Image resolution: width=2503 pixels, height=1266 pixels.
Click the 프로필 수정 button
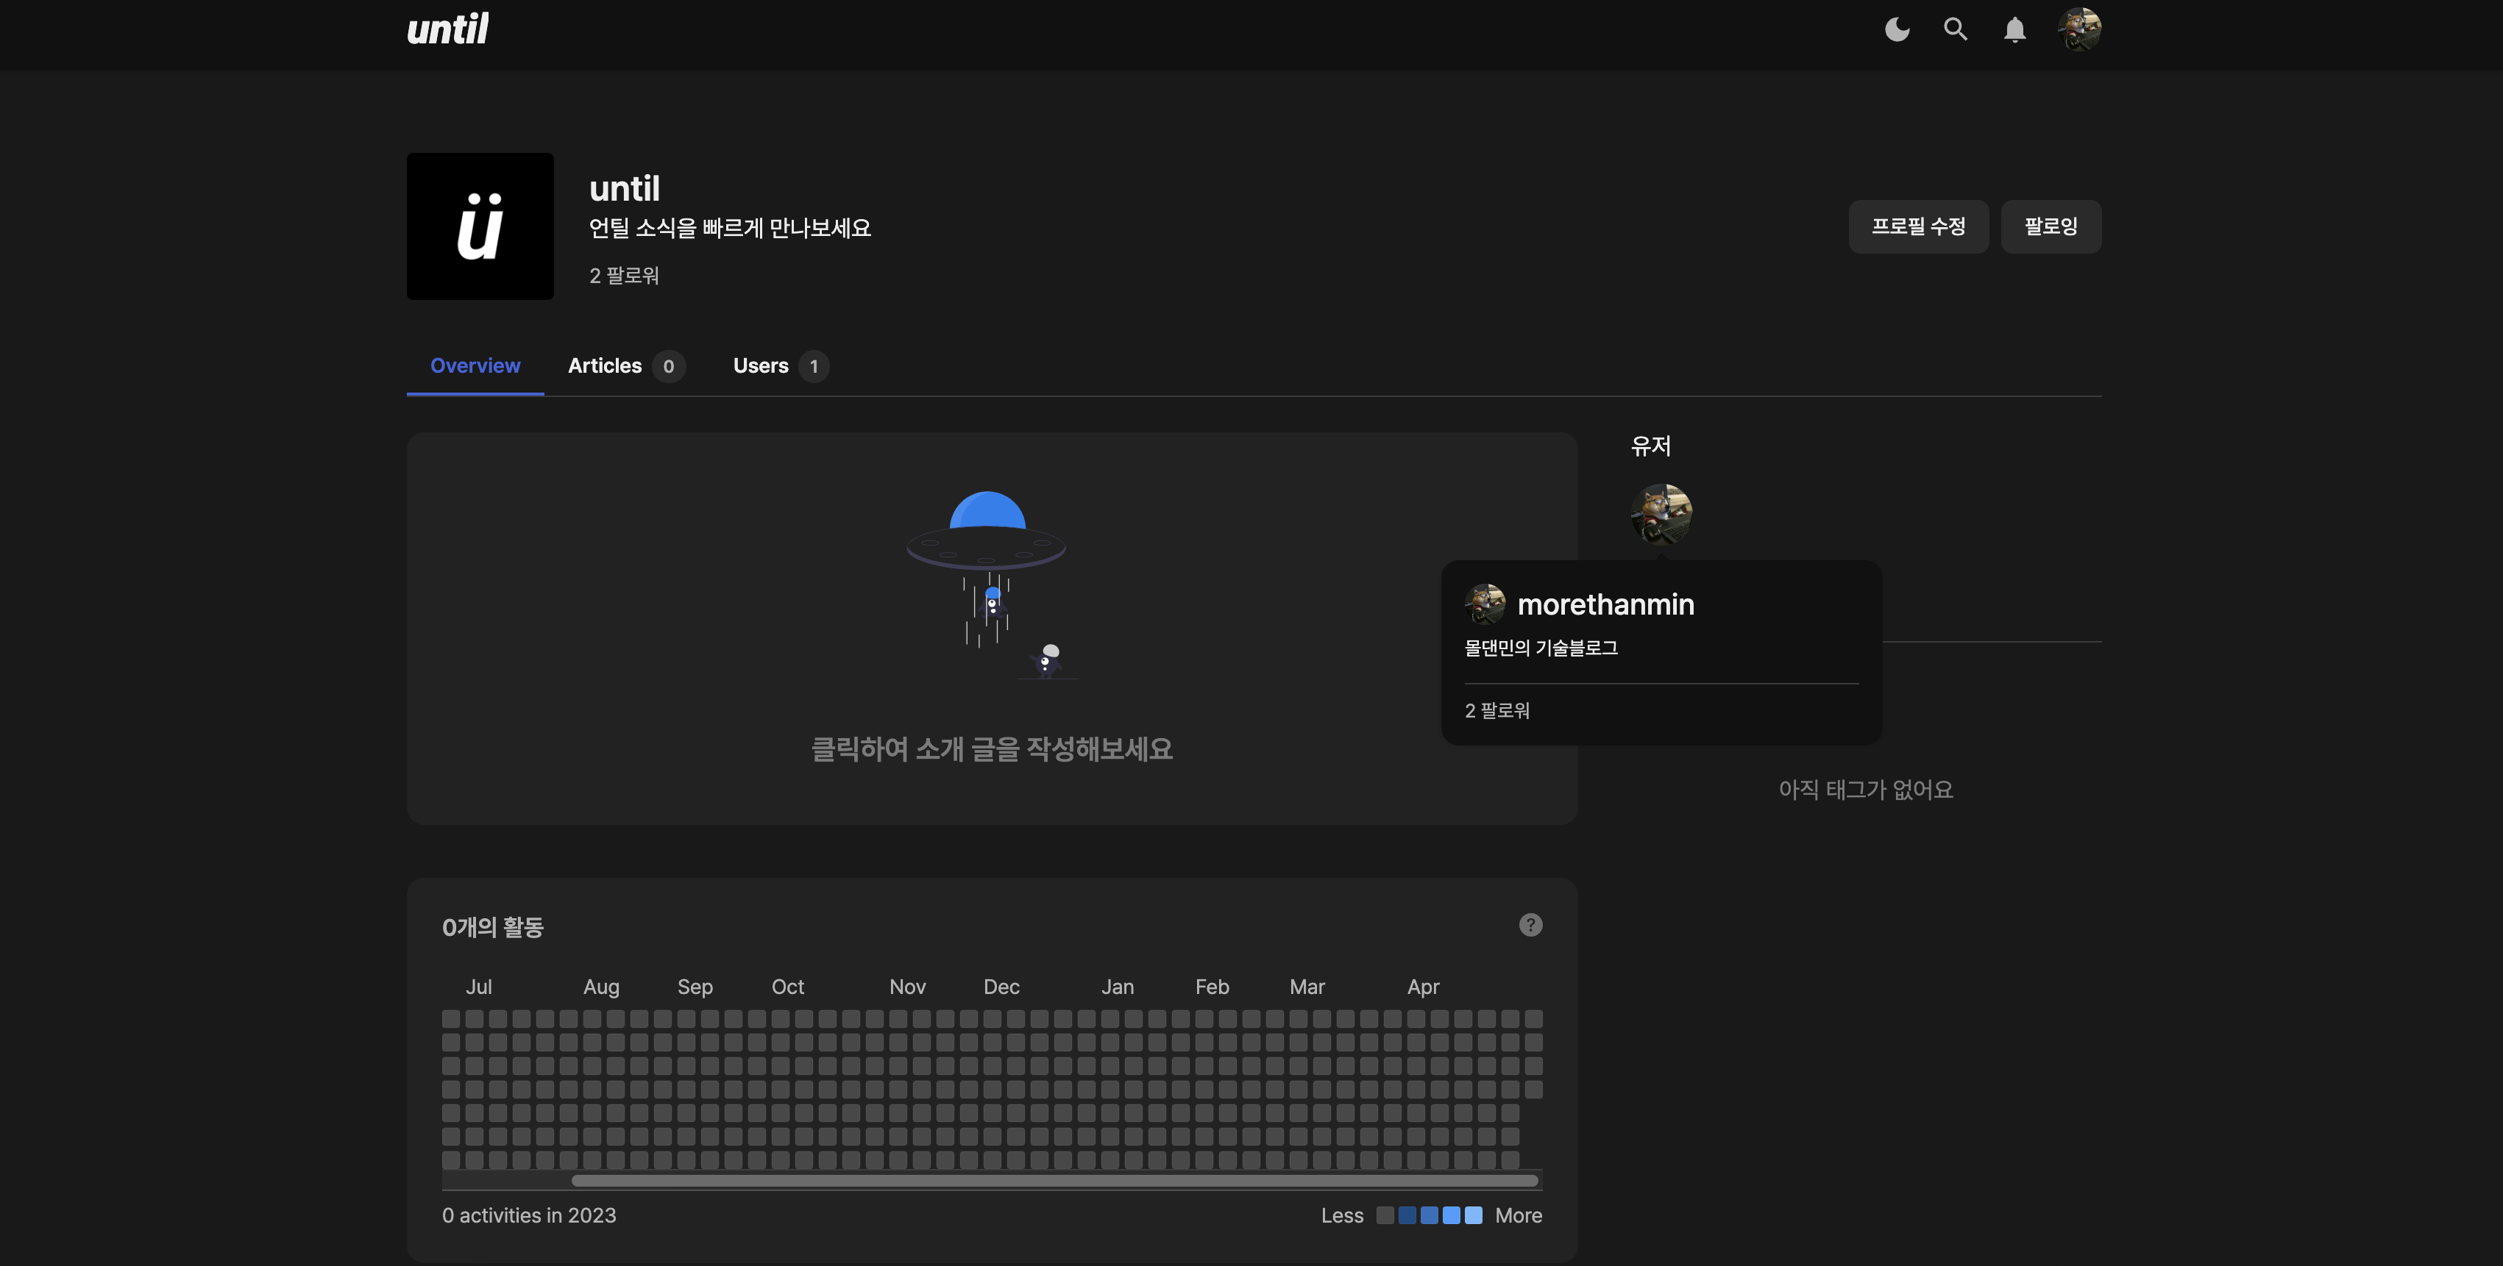(1918, 226)
